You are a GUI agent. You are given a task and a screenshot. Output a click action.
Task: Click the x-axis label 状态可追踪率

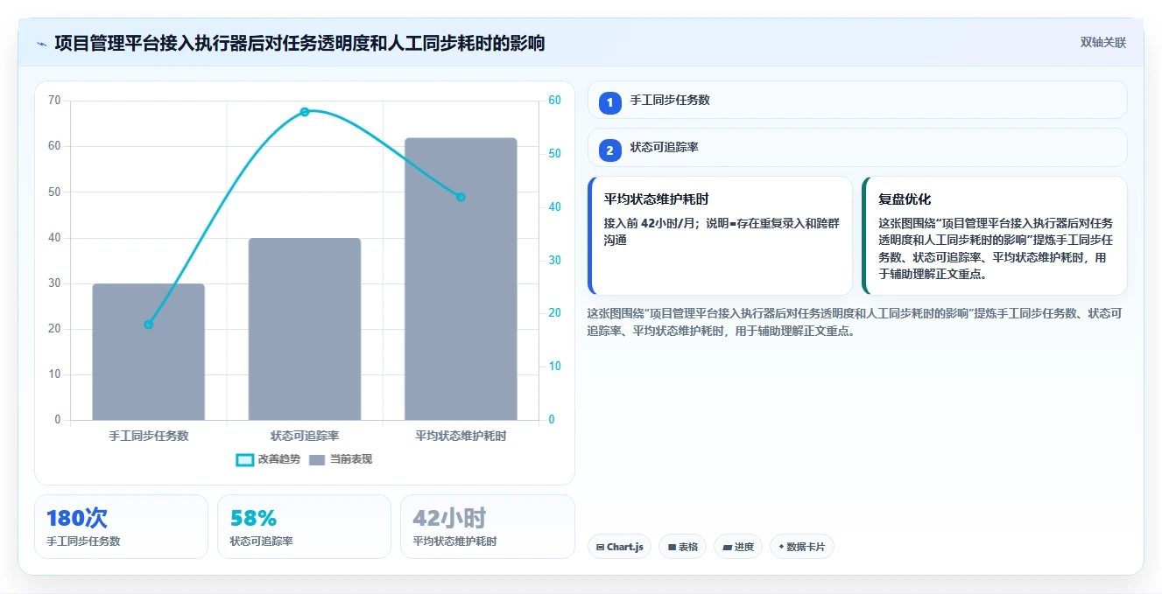(305, 436)
